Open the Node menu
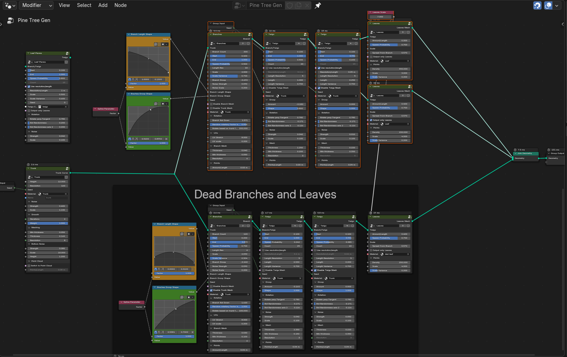The height and width of the screenshot is (357, 567). pos(120,5)
